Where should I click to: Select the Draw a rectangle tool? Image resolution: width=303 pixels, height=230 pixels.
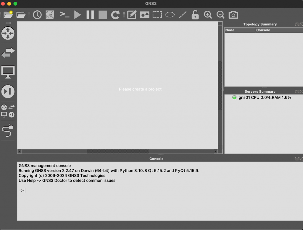pyautogui.click(x=157, y=15)
